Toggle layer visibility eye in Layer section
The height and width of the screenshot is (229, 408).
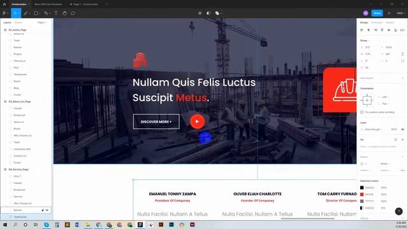tap(402, 129)
